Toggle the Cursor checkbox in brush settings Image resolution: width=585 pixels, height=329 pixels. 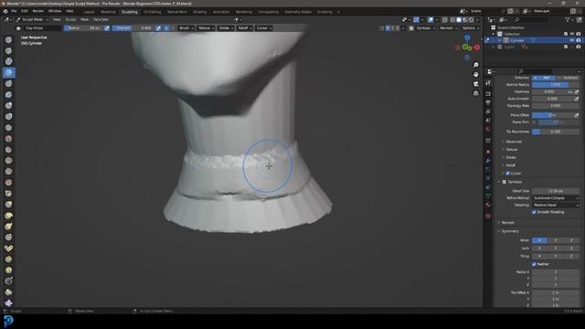click(507, 174)
